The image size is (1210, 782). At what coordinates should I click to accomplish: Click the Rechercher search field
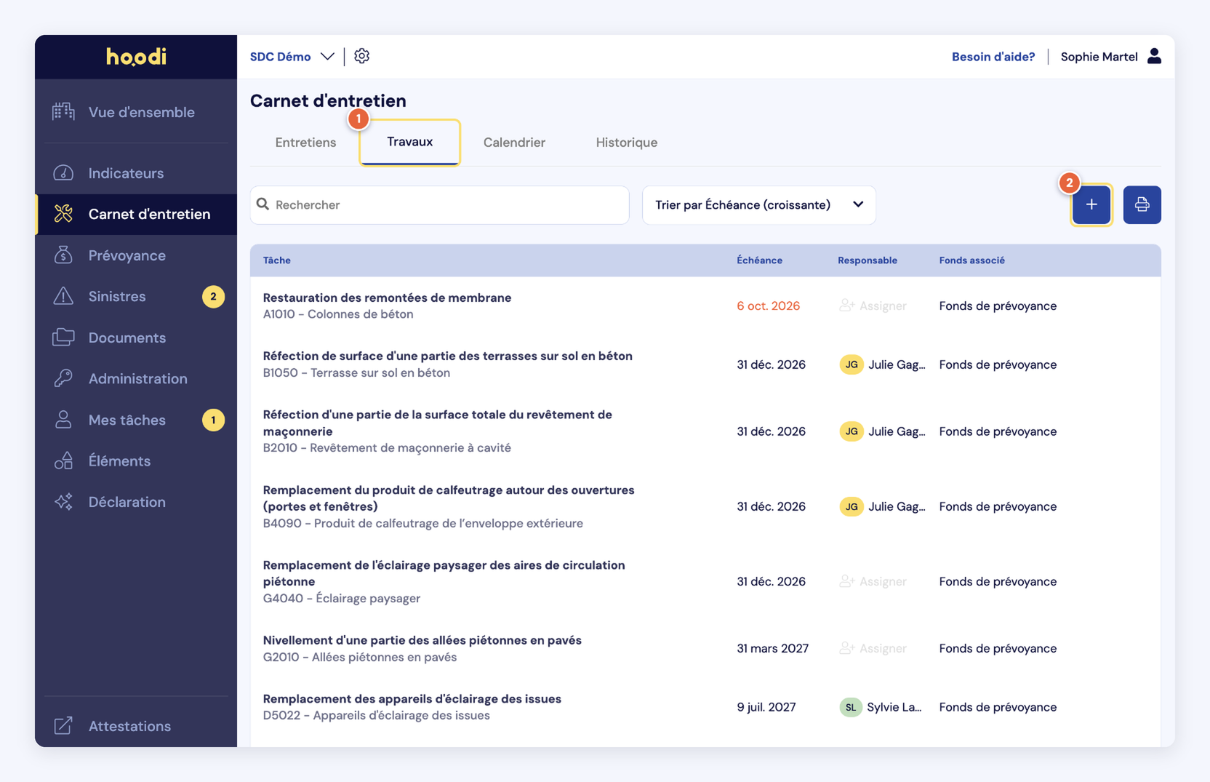click(439, 205)
